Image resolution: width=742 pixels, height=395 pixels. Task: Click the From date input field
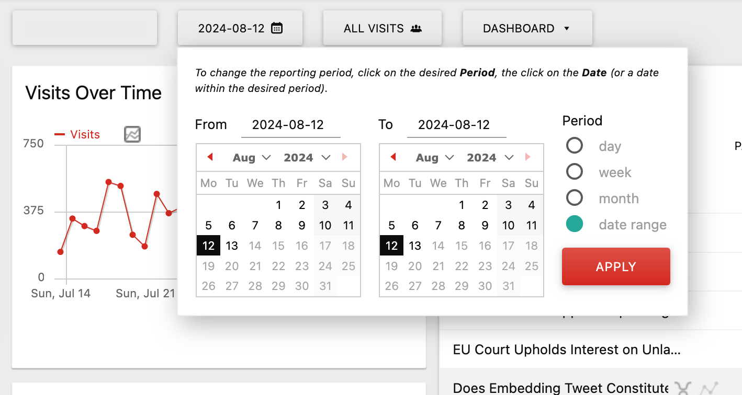tap(291, 125)
